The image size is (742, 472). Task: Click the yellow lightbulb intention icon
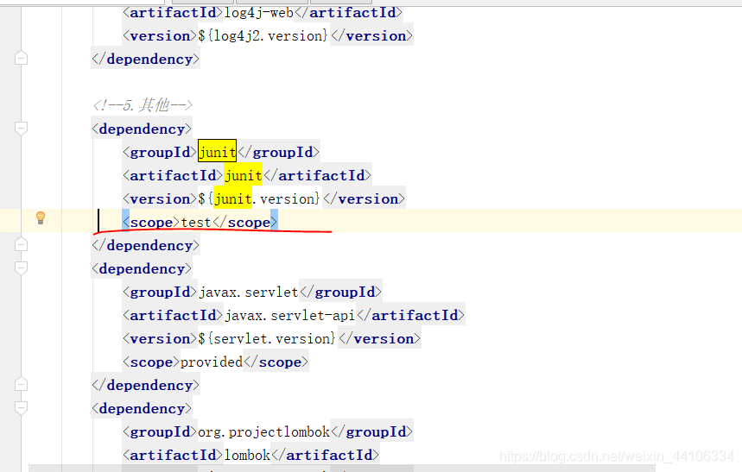click(41, 217)
